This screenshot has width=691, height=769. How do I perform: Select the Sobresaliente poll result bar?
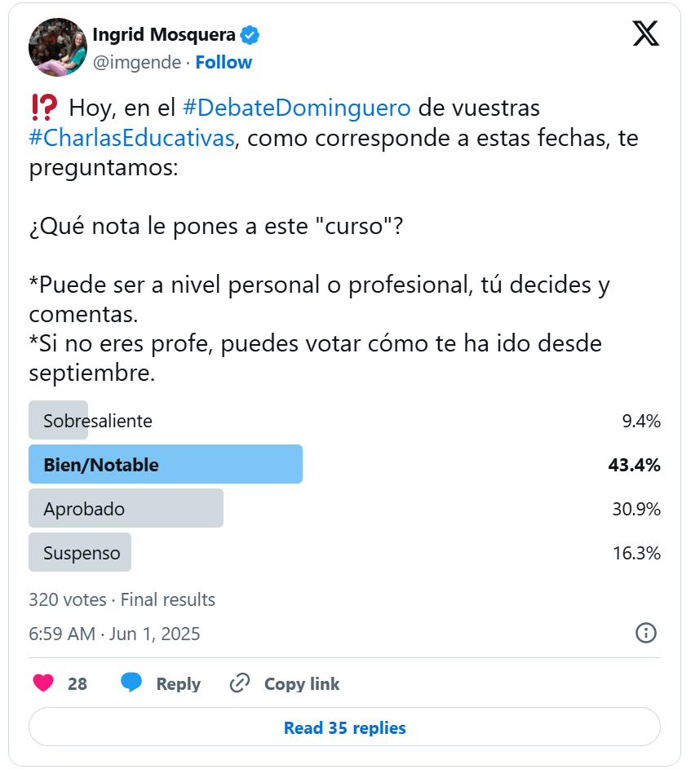pos(59,421)
